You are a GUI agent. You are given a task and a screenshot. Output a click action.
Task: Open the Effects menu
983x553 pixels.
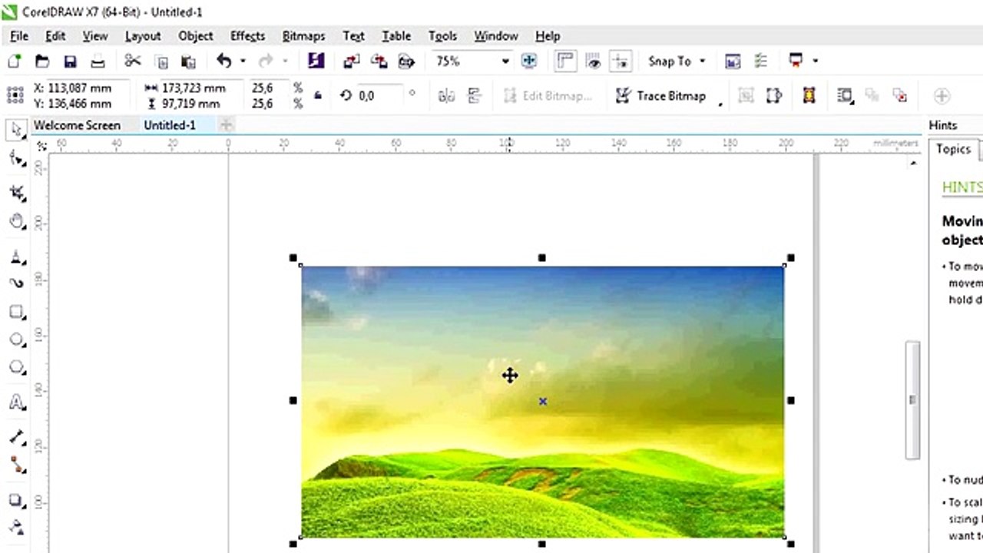point(247,36)
